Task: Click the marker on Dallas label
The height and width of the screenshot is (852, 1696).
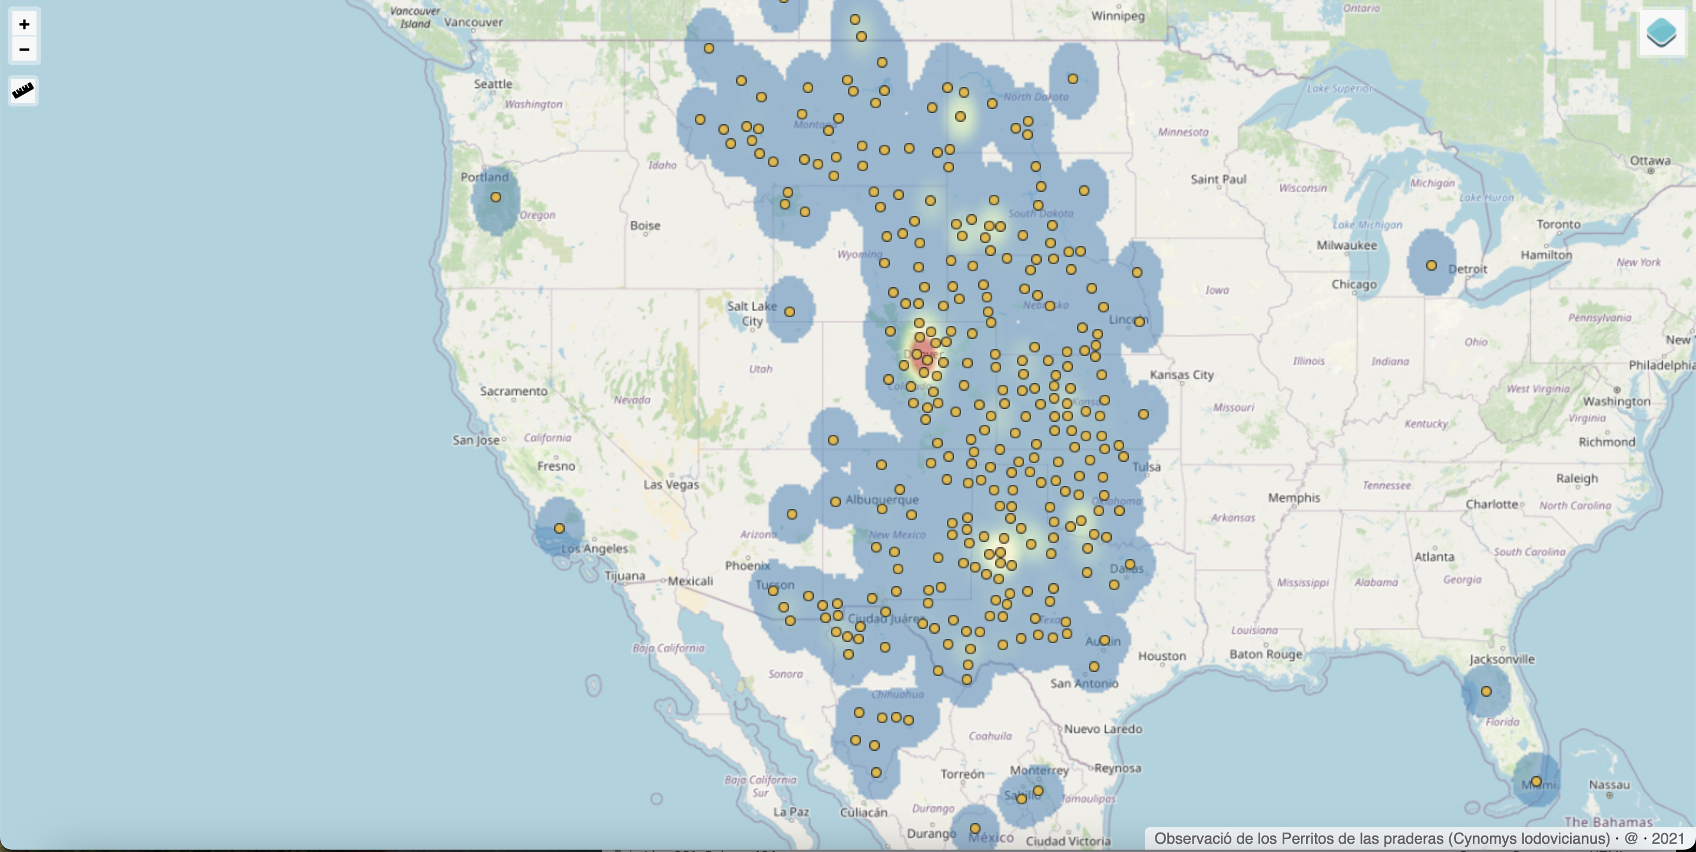Action: pyautogui.click(x=1130, y=564)
